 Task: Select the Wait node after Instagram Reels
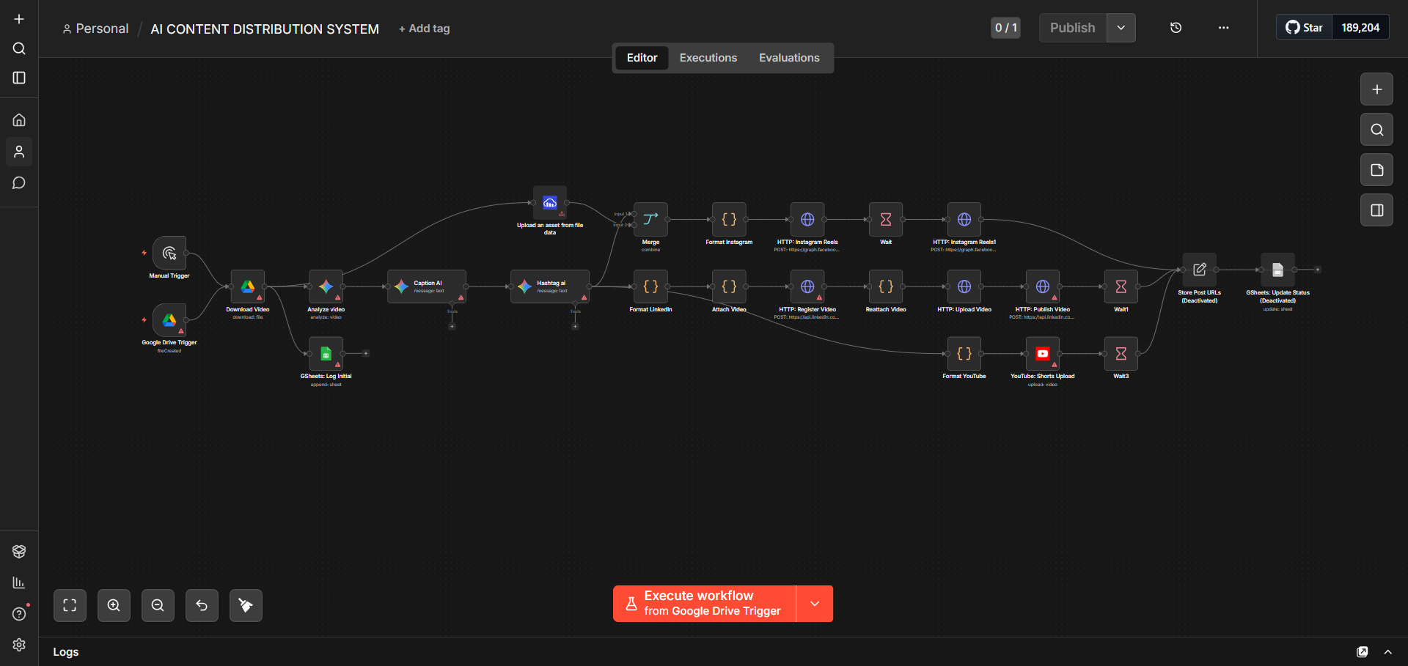(886, 219)
